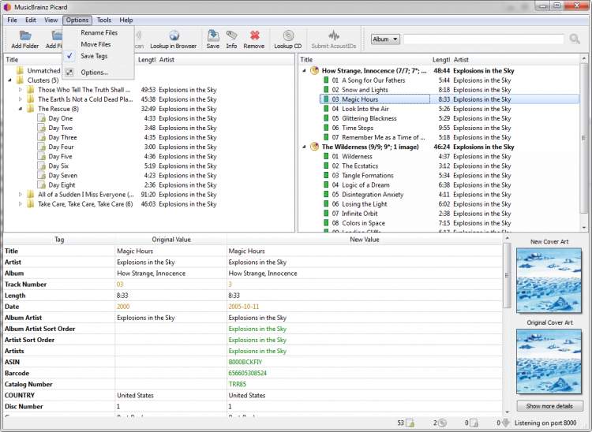Click the Barcode value 656605308524
Image resolution: width=592 pixels, height=432 pixels.
[247, 373]
